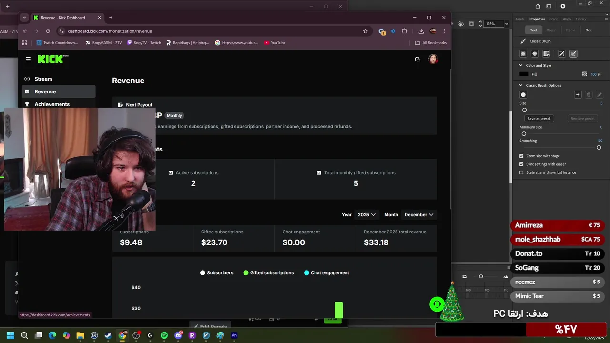610x343 pixels.
Task: Click Save as preset button
Action: coord(539,119)
